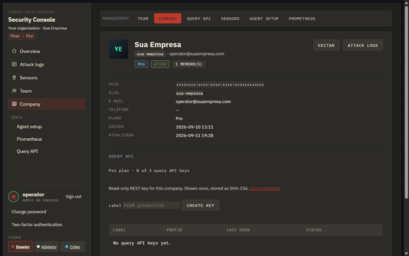Open Attack Logs from the company header button
Image resolution: width=409 pixels, height=256 pixels.
(x=363, y=45)
